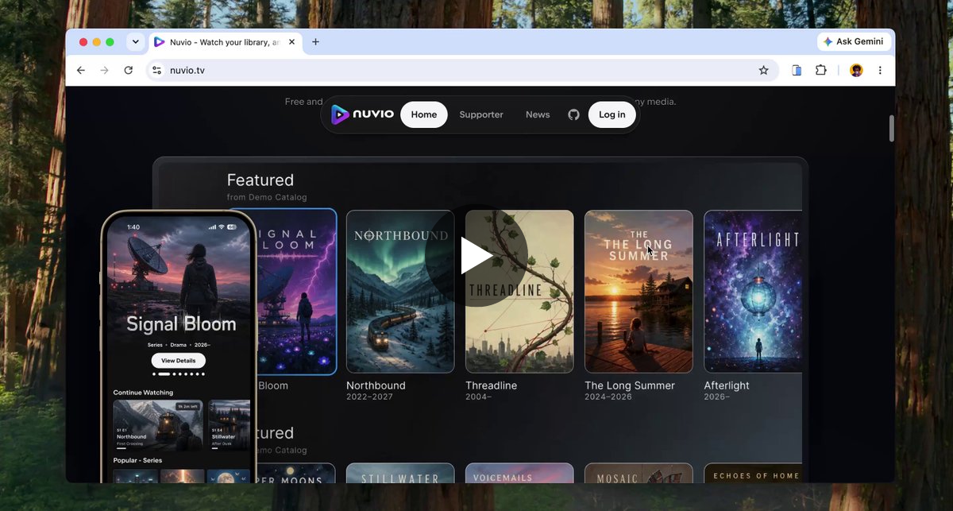This screenshot has width=953, height=511.
Task: Select The Long Summer poster
Action: coord(639,292)
